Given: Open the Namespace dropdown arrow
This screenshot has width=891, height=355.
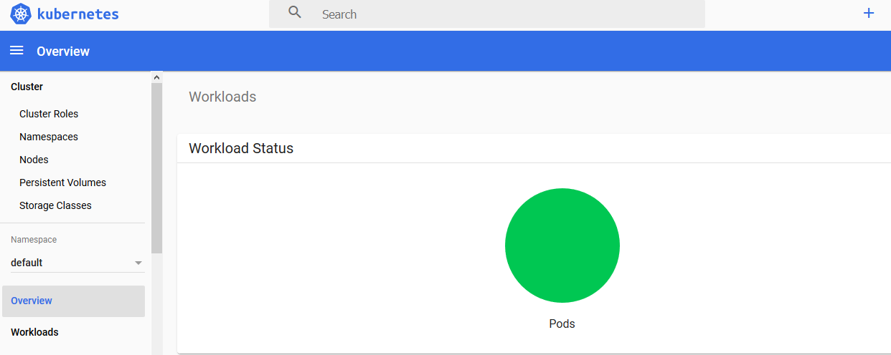Looking at the screenshot, I should [x=138, y=263].
